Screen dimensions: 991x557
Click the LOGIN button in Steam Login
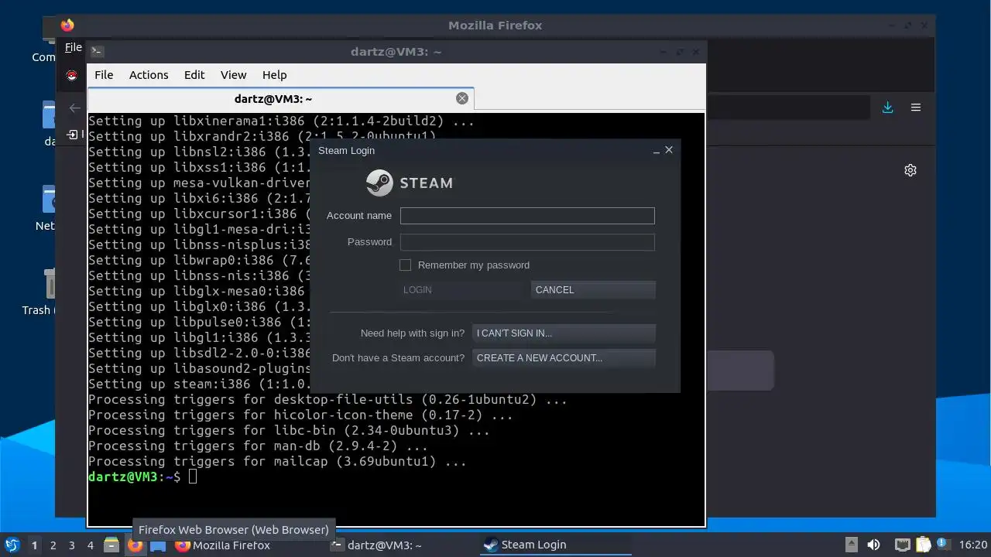coord(461,290)
